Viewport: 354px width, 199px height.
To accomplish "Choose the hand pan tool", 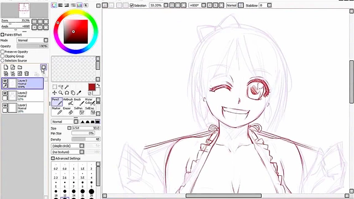I will point(72,93).
